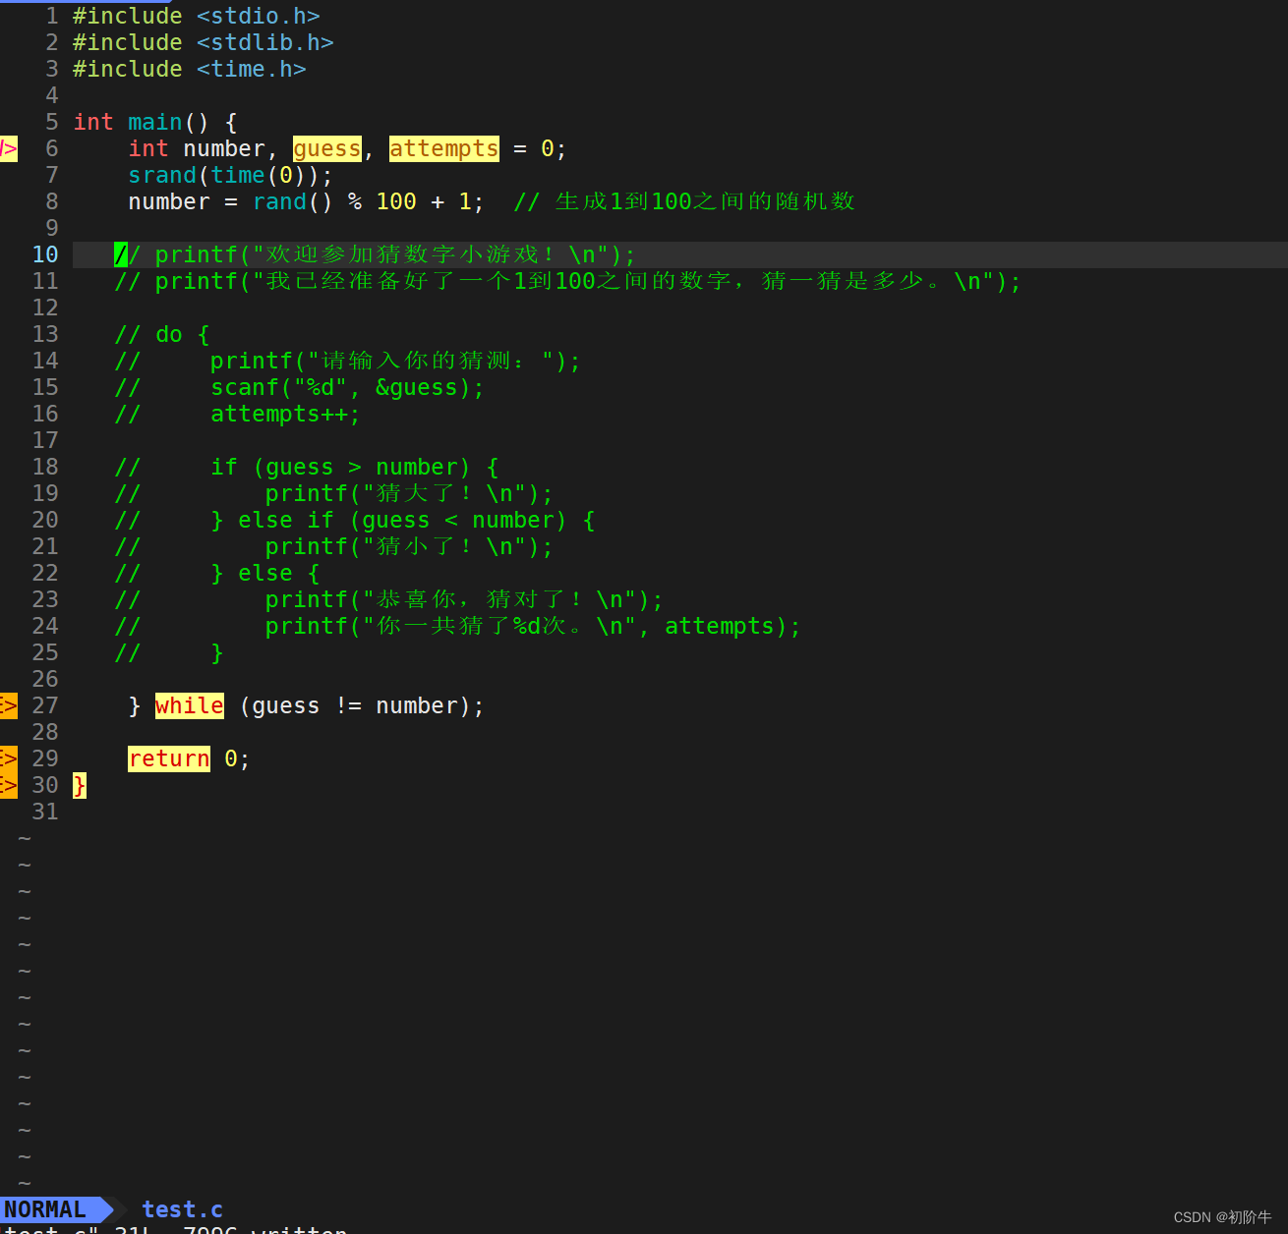Viewport: 1288px width, 1234px height.
Task: Click the warning sign beside line 29
Action: pyautogui.click(x=9, y=759)
